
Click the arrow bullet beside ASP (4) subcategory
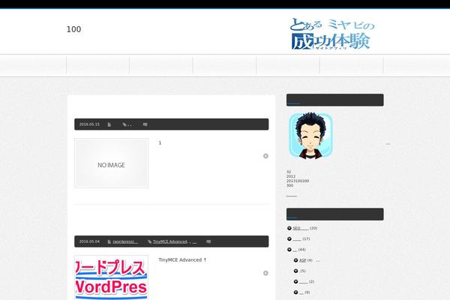click(296, 260)
